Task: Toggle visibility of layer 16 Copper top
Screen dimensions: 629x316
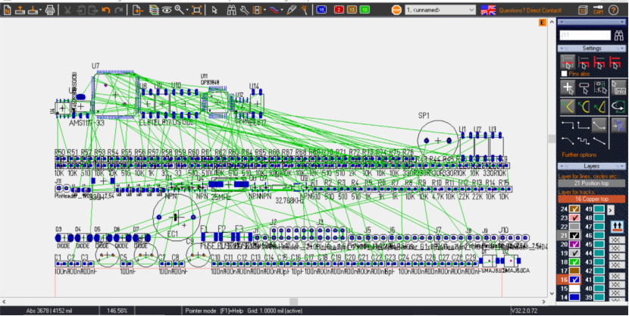Action: click(x=575, y=280)
